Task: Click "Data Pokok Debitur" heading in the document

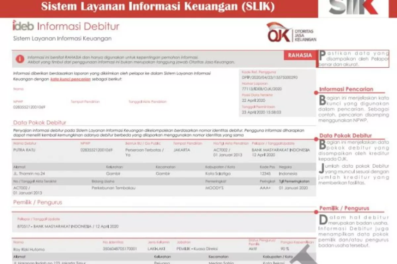Action: pos(40,122)
